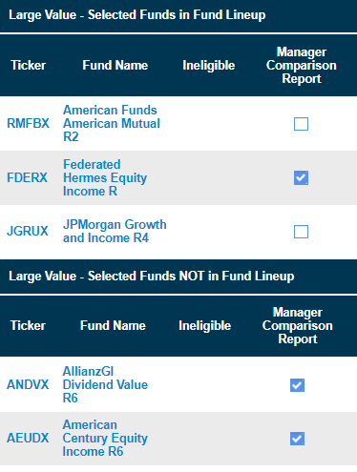View JPMorgan Growth and Income R4 fund
The image size is (357, 472).
point(115,231)
